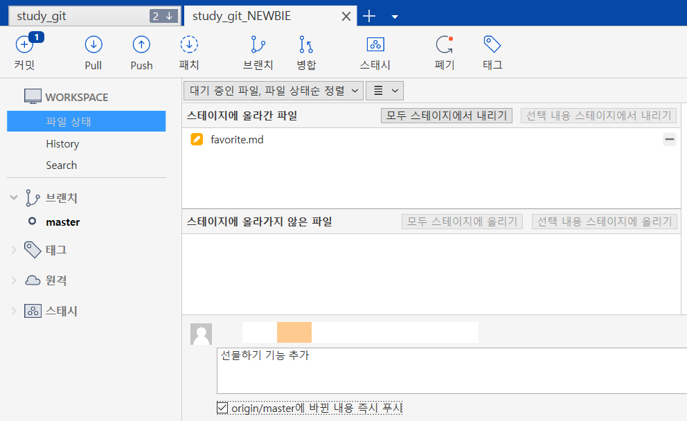Open the pending files sort dropdown
This screenshot has width=687, height=421.
pos(274,91)
